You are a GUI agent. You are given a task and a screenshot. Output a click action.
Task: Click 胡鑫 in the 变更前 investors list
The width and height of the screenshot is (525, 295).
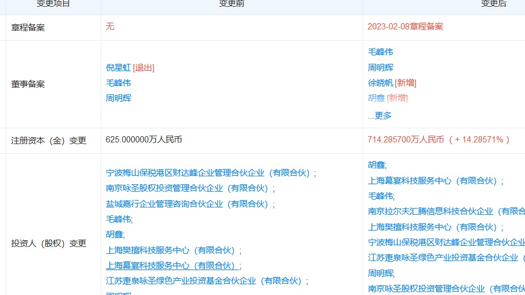pos(114,234)
